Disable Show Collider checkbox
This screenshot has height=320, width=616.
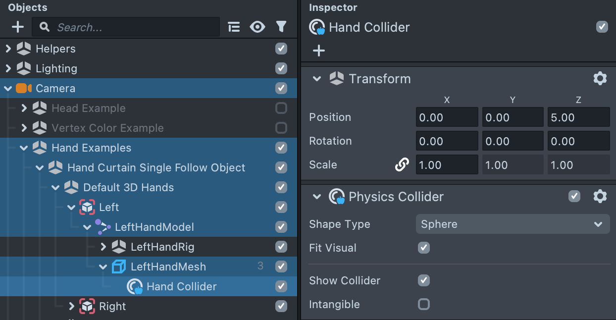424,280
